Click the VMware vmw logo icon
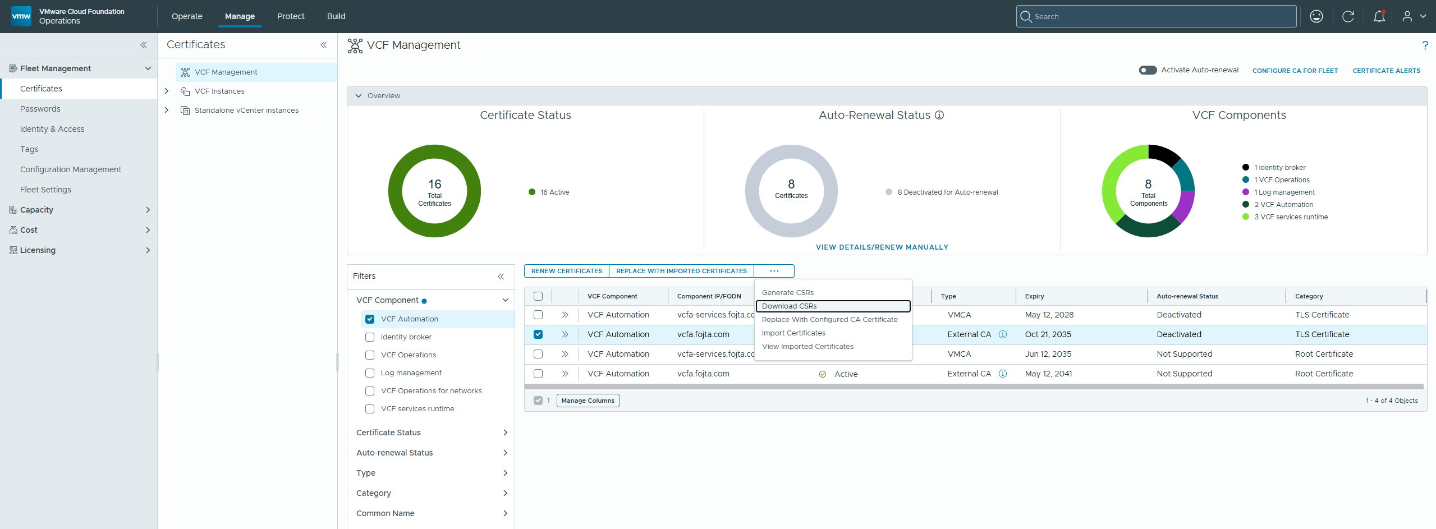The width and height of the screenshot is (1436, 529). point(21,16)
